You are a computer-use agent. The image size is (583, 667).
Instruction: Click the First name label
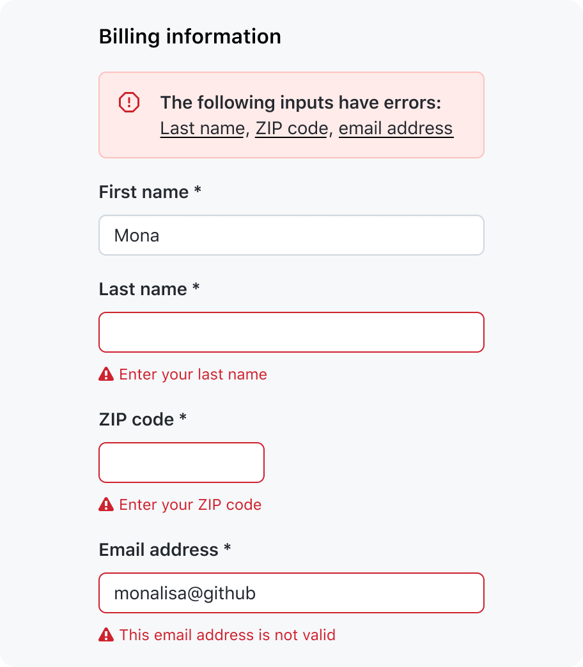click(x=150, y=192)
